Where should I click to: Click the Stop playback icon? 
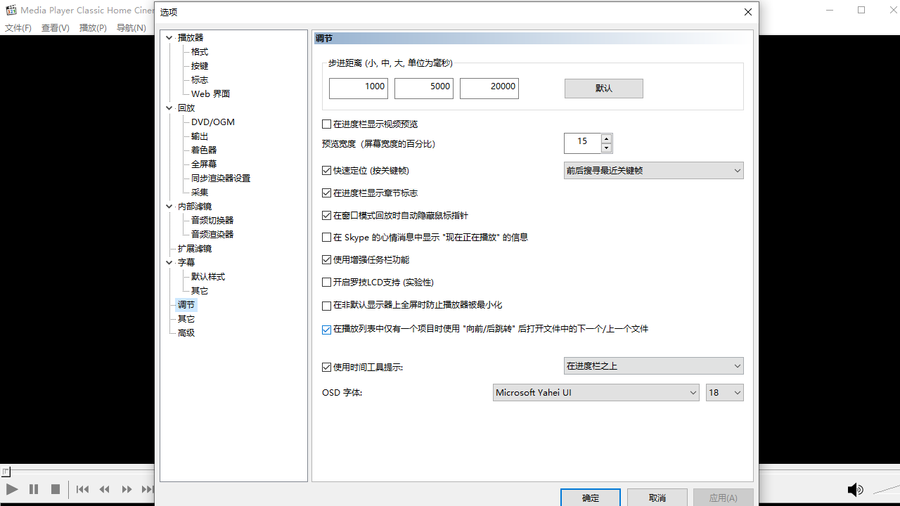56,489
